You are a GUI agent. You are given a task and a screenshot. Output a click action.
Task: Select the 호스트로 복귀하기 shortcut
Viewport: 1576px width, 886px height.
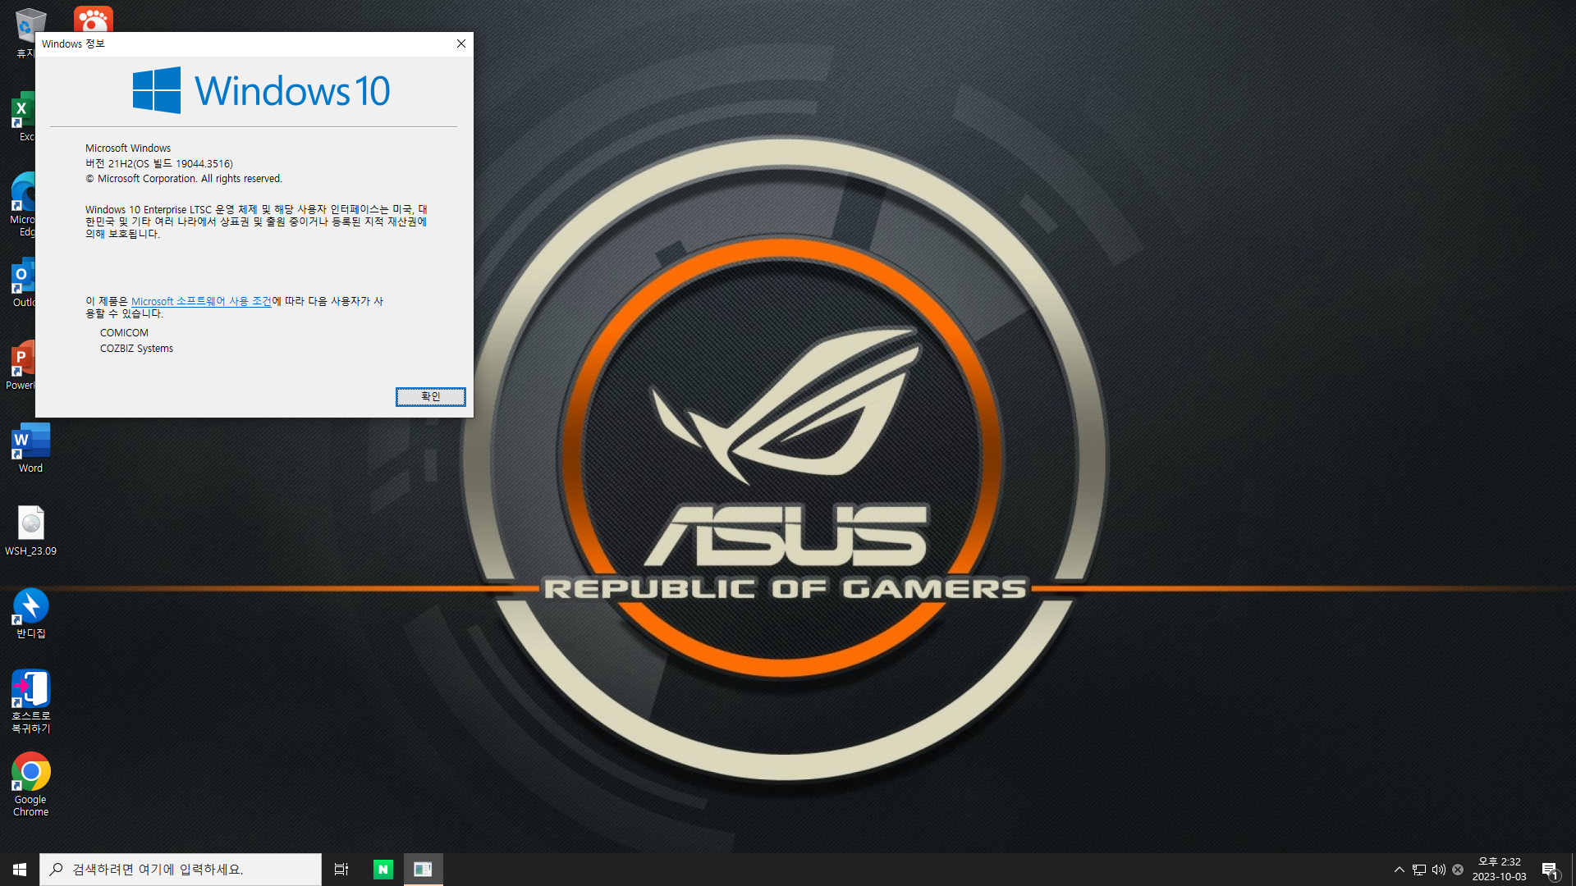point(30,701)
